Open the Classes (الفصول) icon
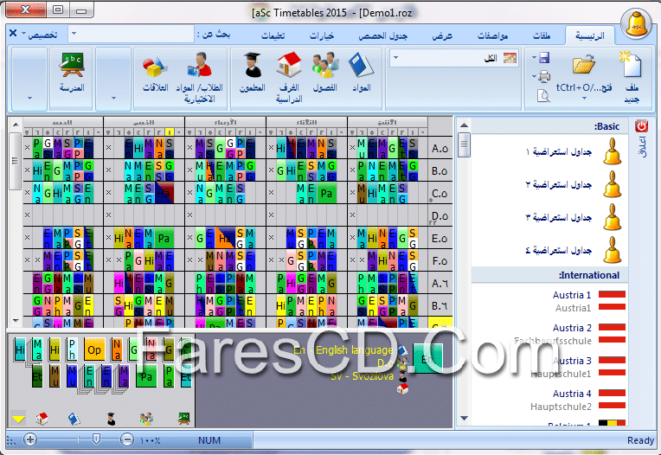The image size is (661, 455). coord(325,65)
